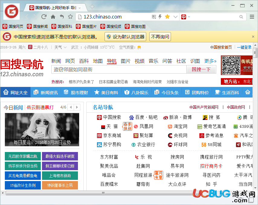The image size is (258, 205).
Task: Open the 国搜网页 bookmark
Action: (13, 26)
